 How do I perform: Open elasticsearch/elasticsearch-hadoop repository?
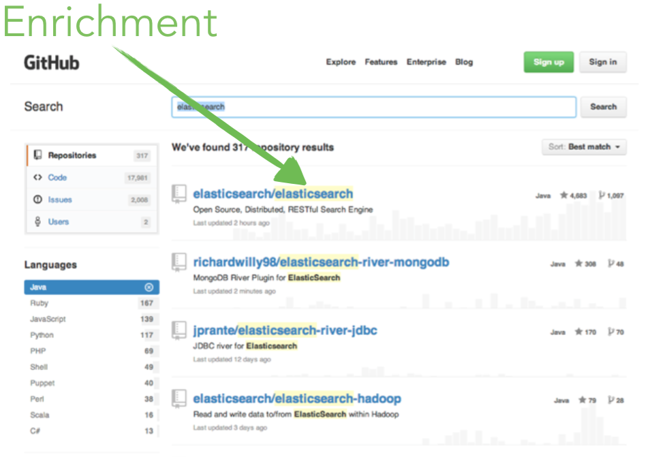tap(297, 398)
